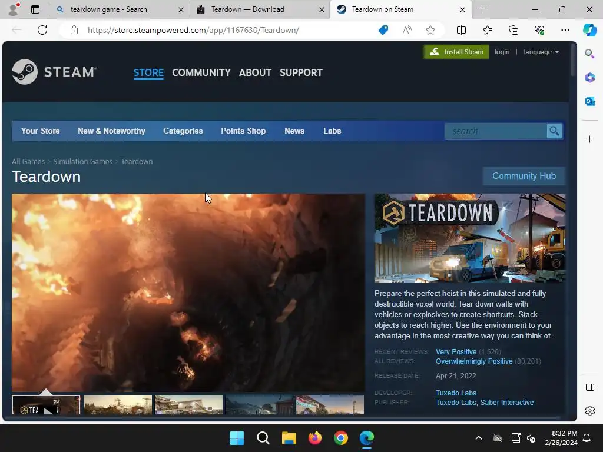Screen dimensions: 603x452
Task: Open Copilot icon in Edge sidebar
Action: [590, 30]
